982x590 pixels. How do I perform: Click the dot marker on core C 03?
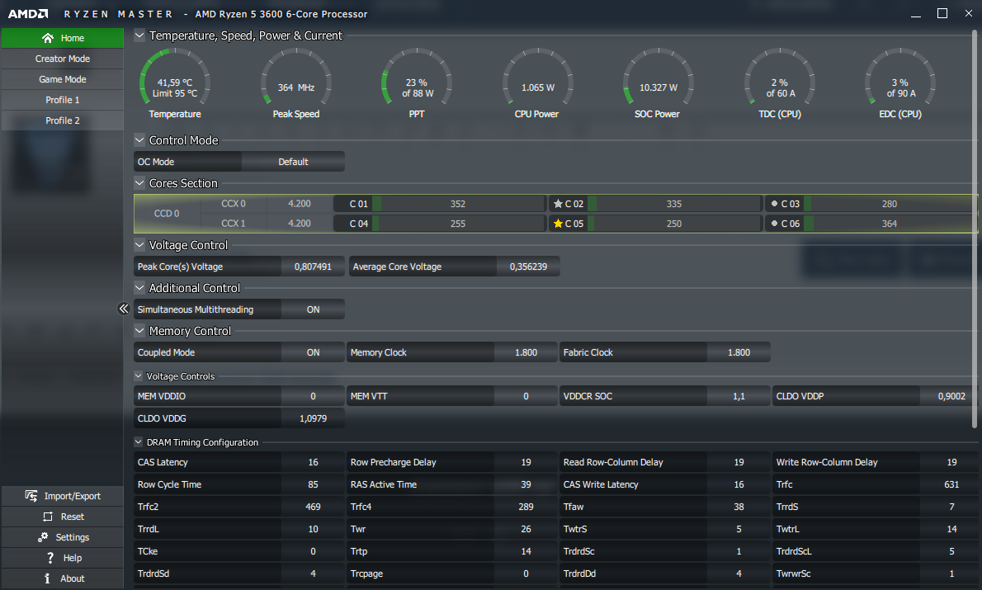click(x=773, y=204)
